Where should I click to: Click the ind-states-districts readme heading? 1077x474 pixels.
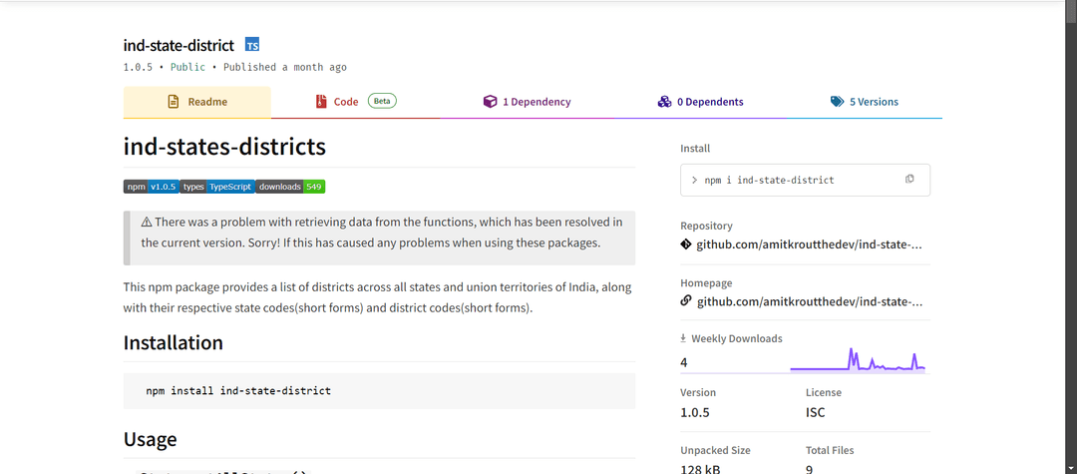pos(224,147)
